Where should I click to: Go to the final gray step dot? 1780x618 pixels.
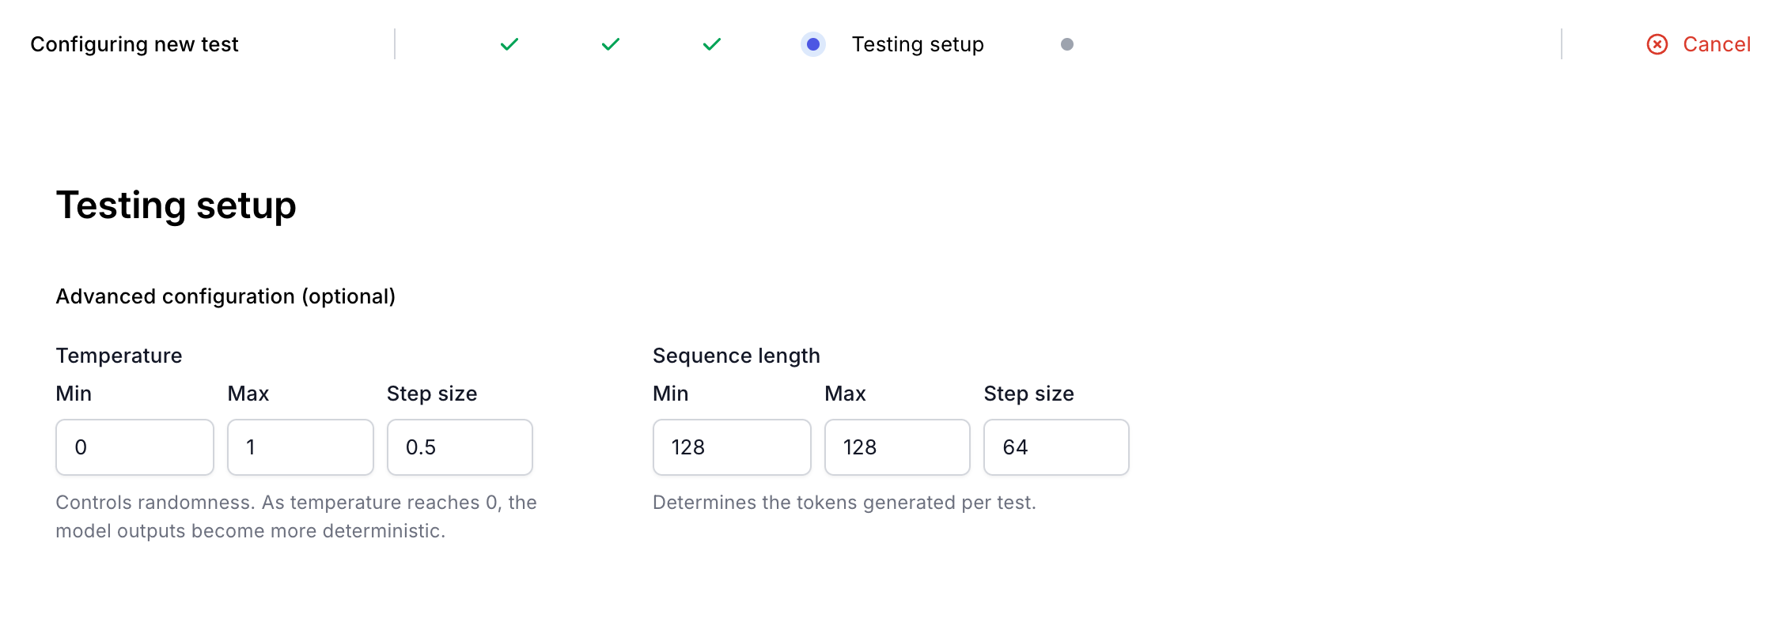[1067, 44]
